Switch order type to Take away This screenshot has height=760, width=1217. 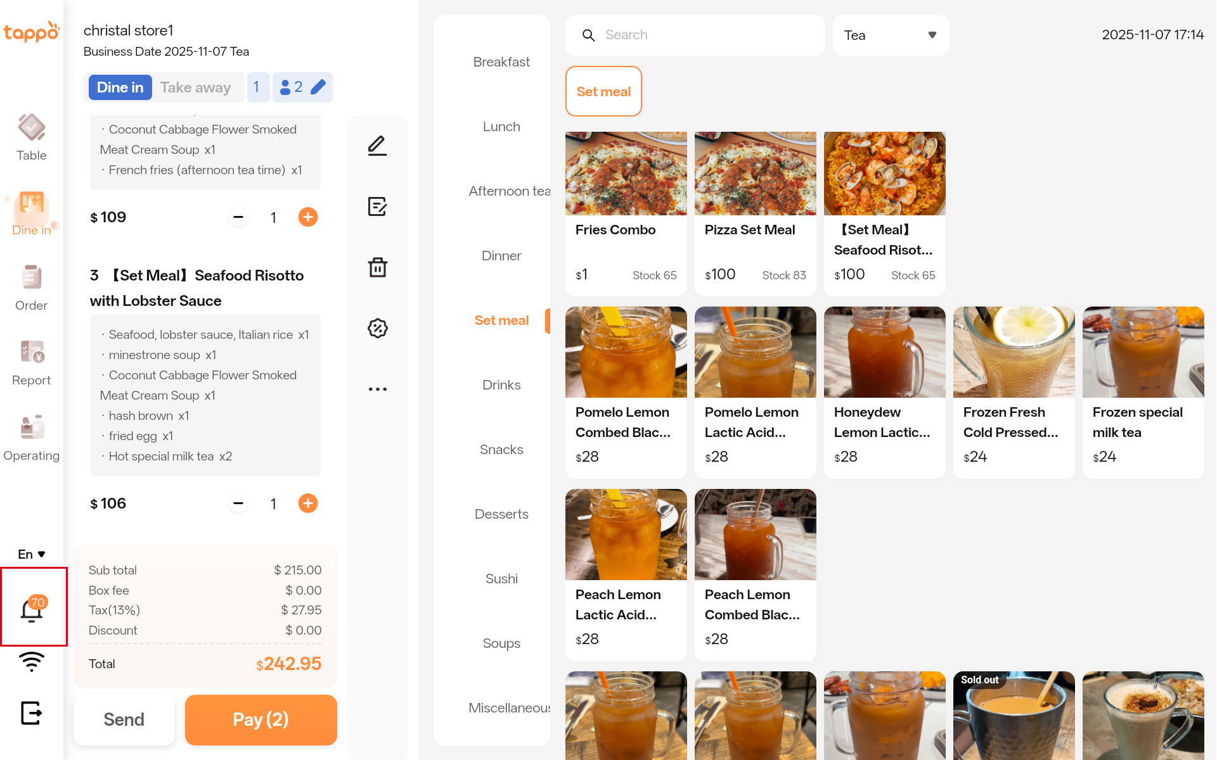coord(195,87)
